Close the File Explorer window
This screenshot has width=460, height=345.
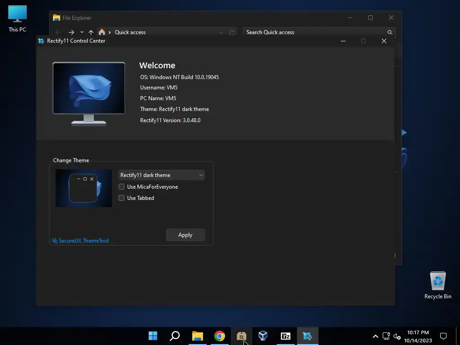(x=391, y=18)
